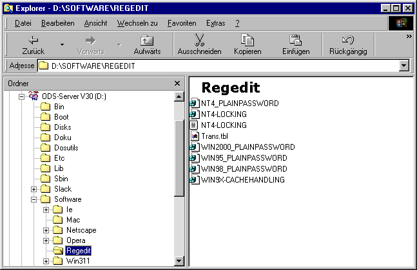The width and height of the screenshot is (417, 270).
Task: Open the Adresse bar dropdown list
Action: (403, 66)
